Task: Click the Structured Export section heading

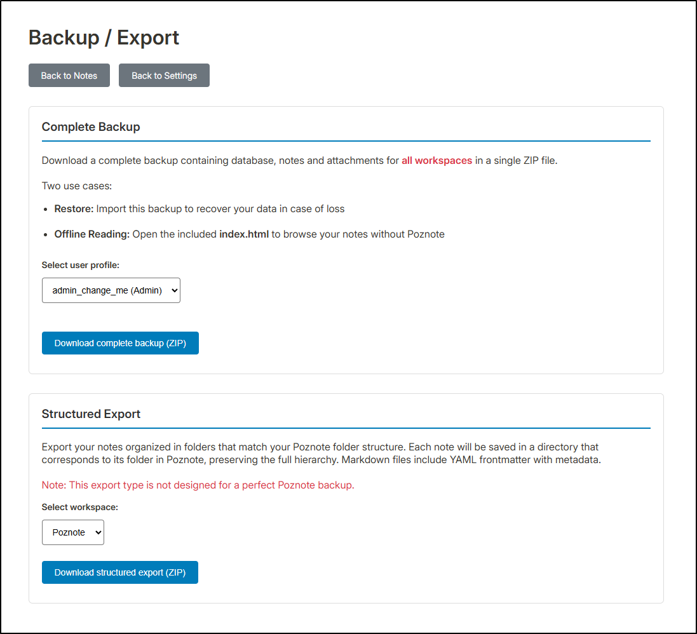Action: click(x=91, y=414)
